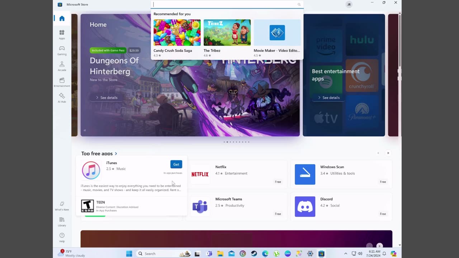
Task: Click the Best entertainment apps banner title
Action: 336,75
